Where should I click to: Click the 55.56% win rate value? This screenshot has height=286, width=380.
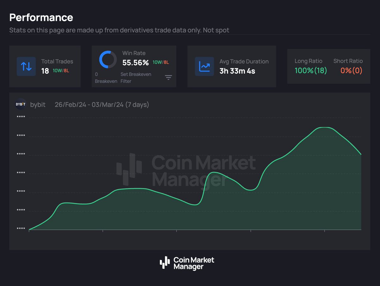tap(136, 63)
